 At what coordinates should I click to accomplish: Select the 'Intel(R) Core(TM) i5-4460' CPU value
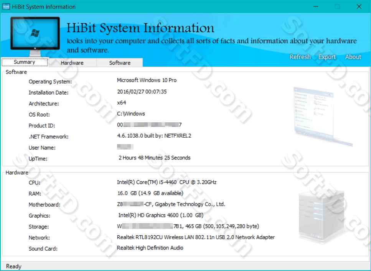tap(167, 182)
